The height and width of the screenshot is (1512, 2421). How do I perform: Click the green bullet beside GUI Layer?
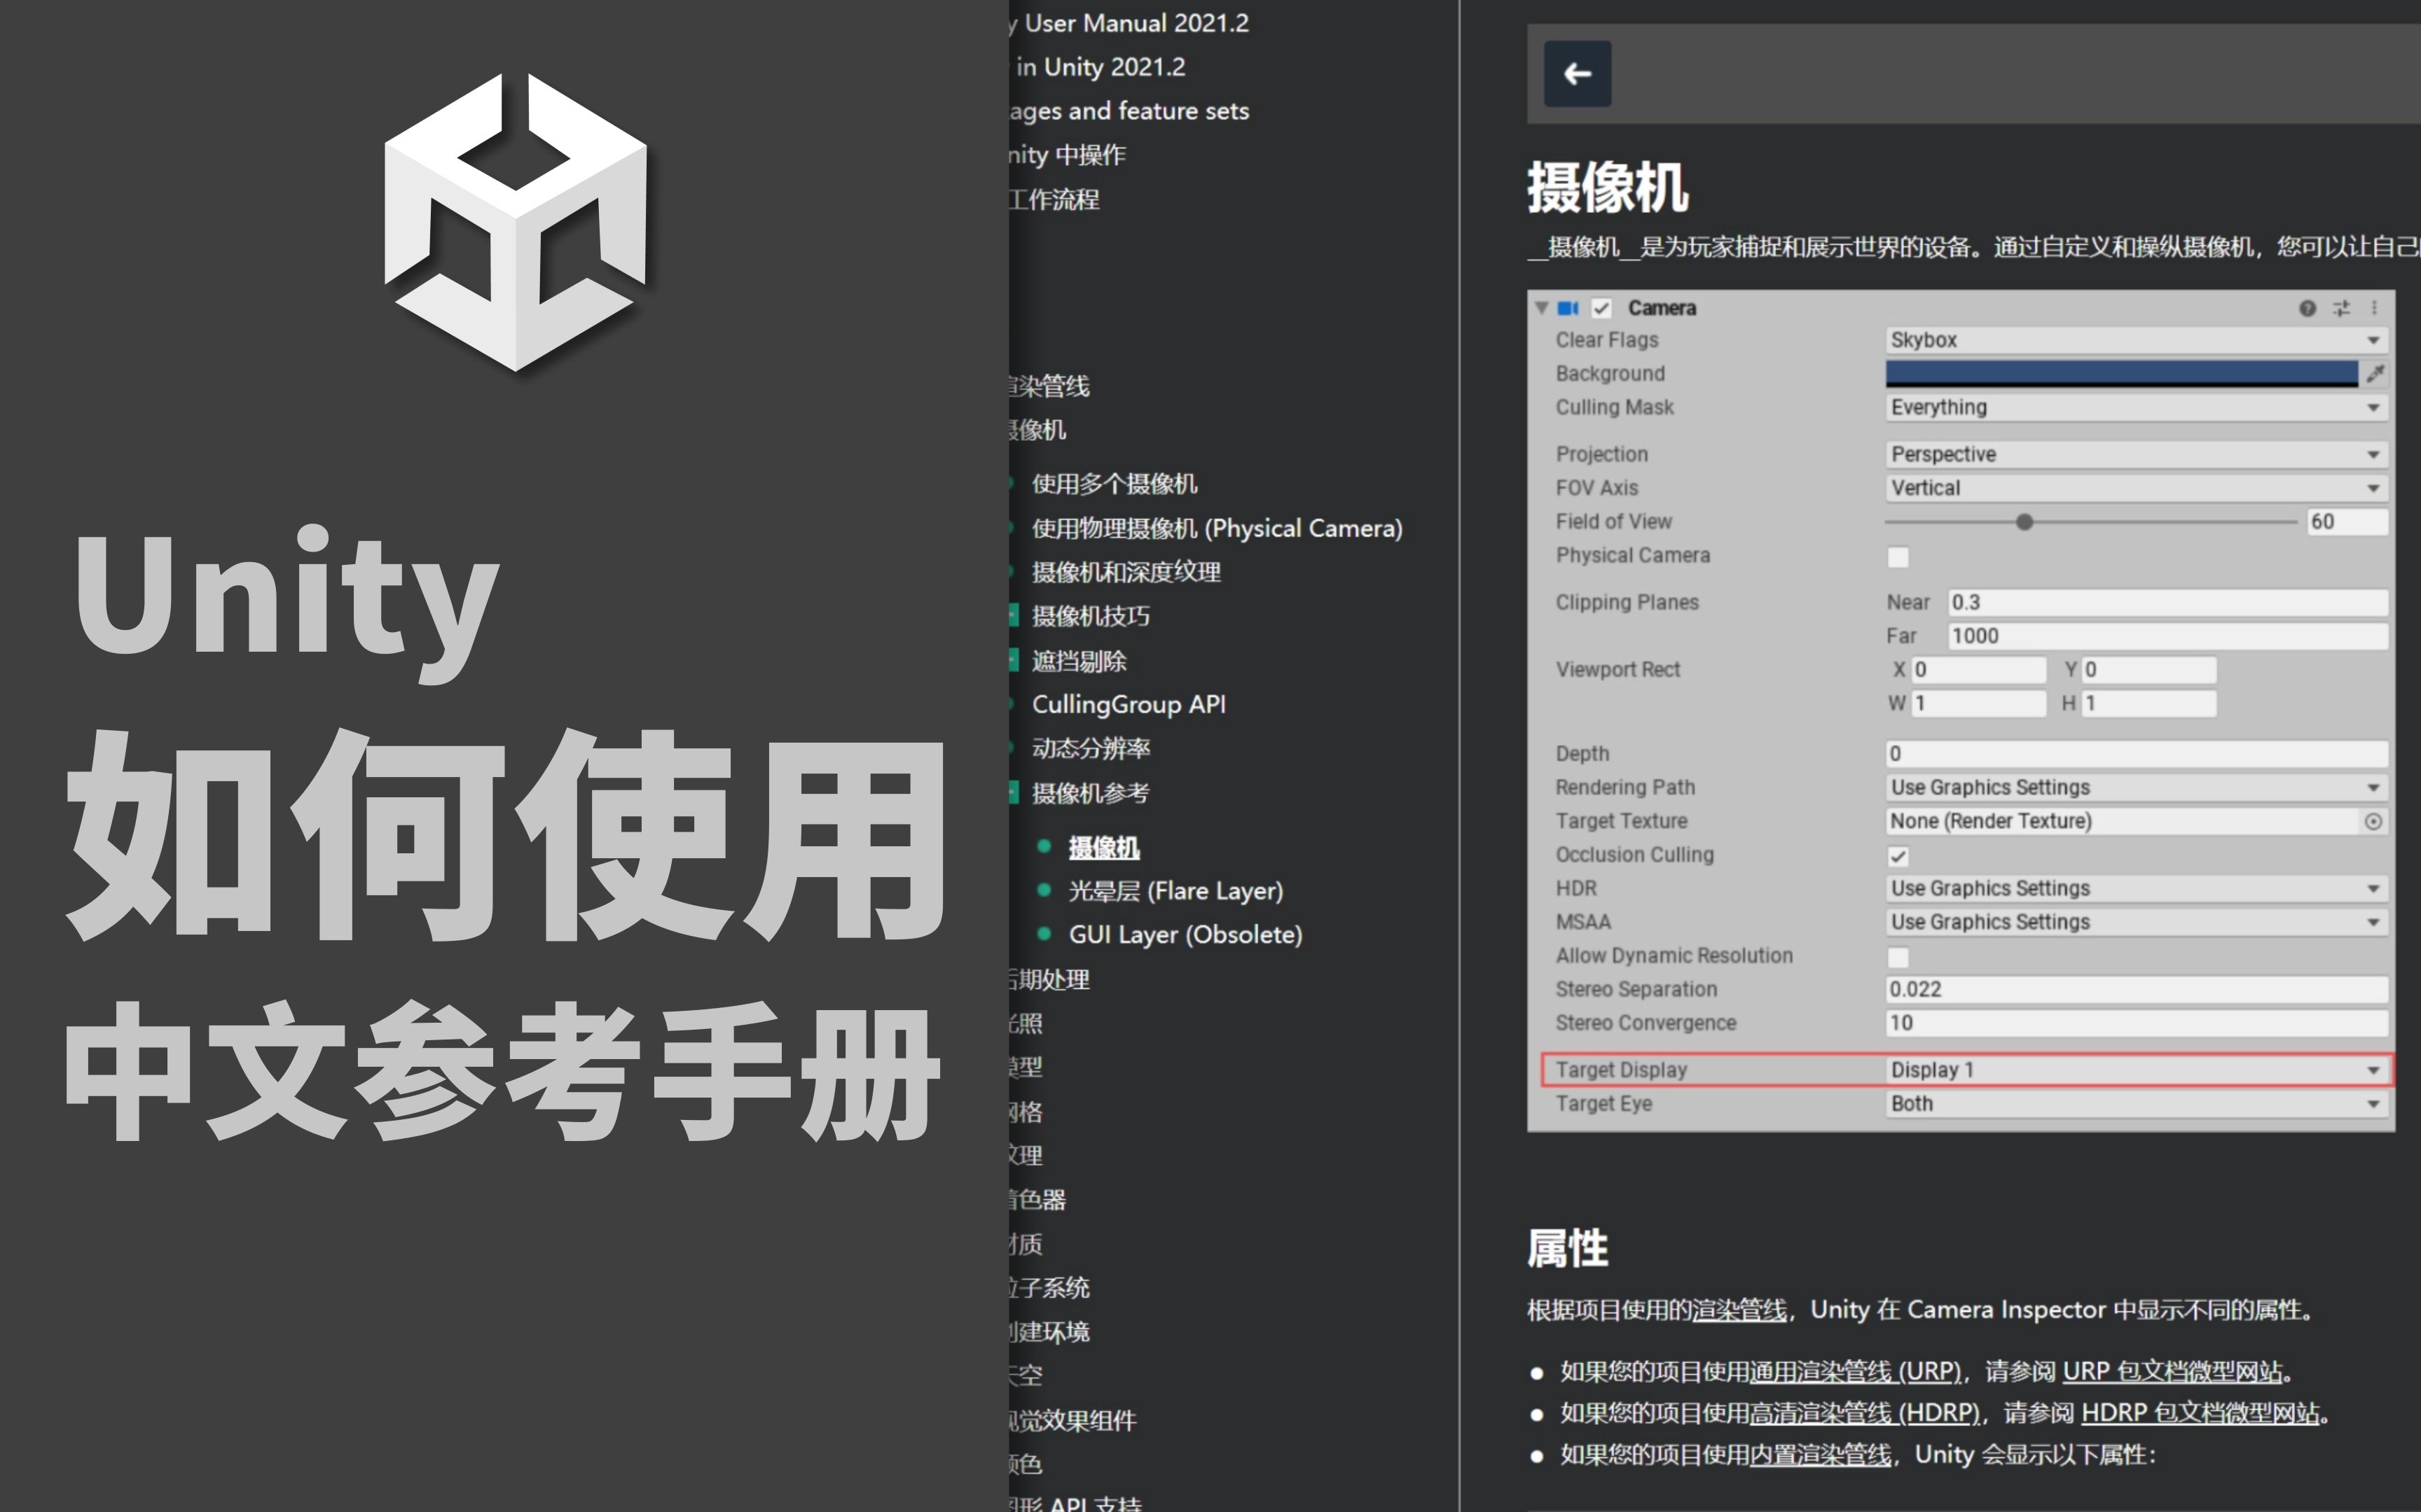tap(1044, 933)
